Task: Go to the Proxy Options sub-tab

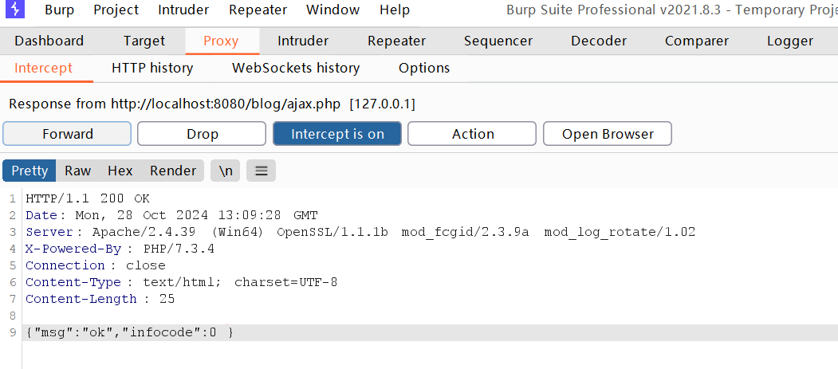Action: (x=424, y=68)
